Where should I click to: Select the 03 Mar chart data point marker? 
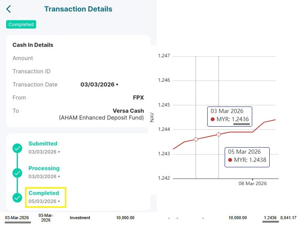tap(196, 139)
